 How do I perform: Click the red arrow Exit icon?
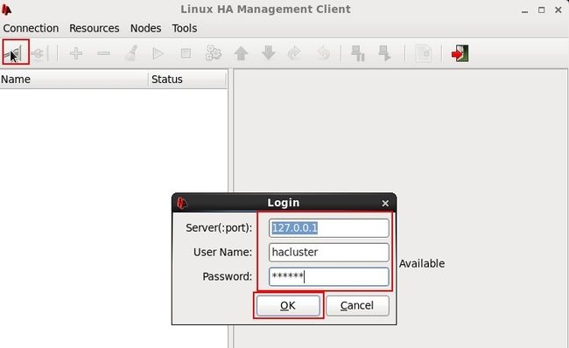(x=460, y=53)
